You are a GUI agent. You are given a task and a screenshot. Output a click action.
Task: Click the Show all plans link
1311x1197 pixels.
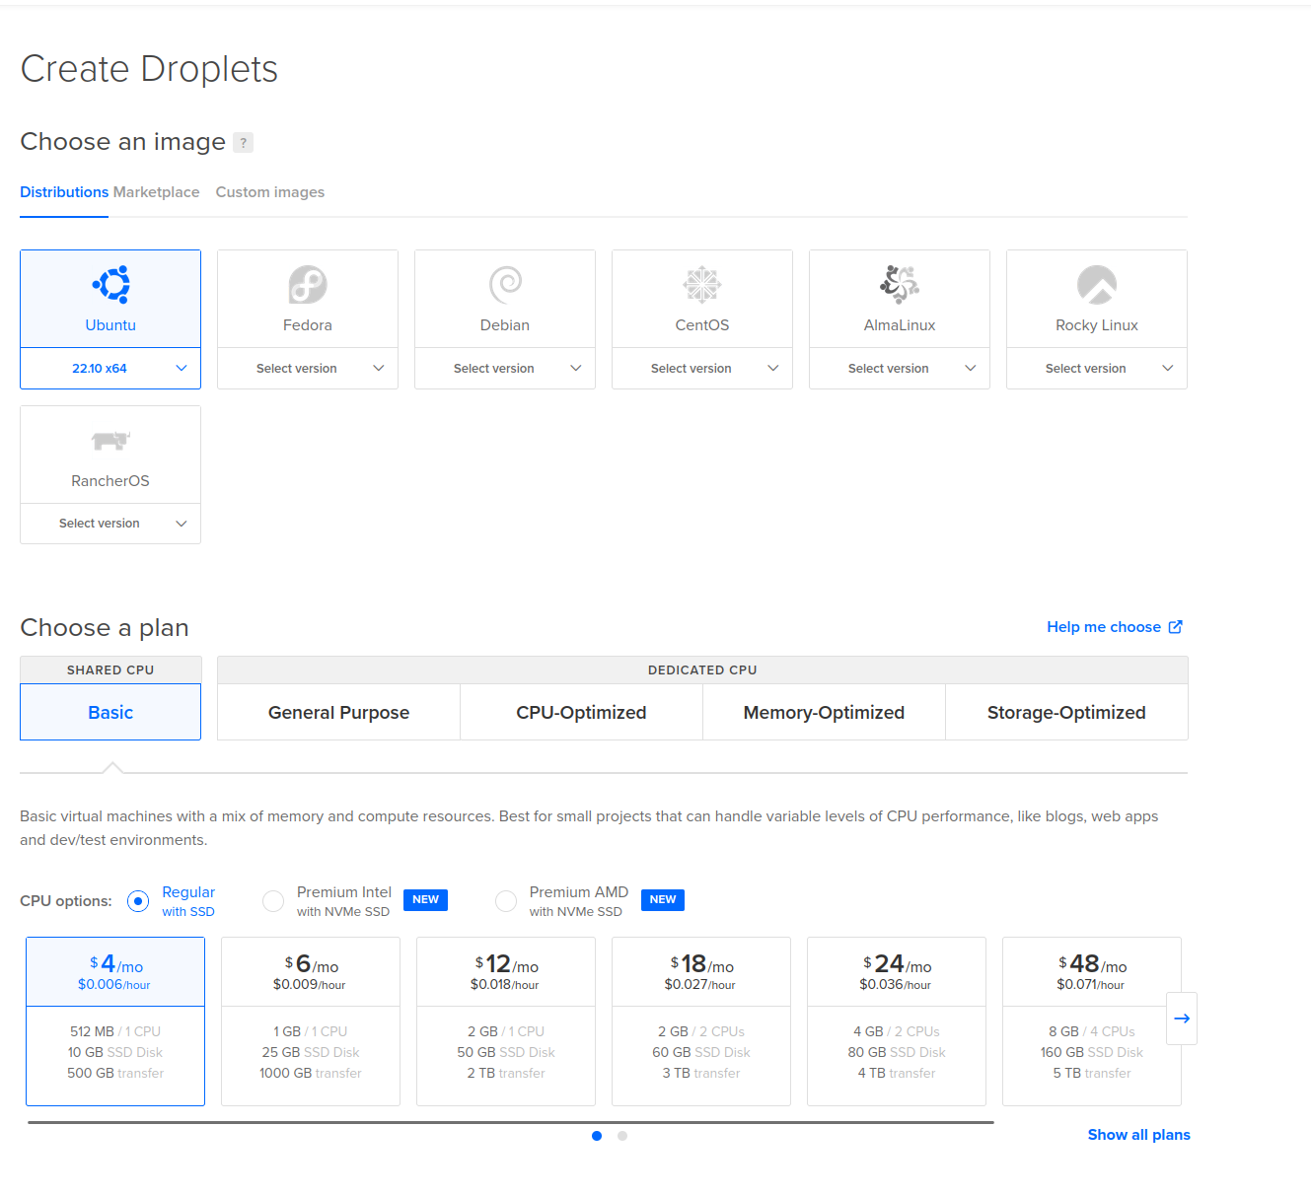1138,1135
